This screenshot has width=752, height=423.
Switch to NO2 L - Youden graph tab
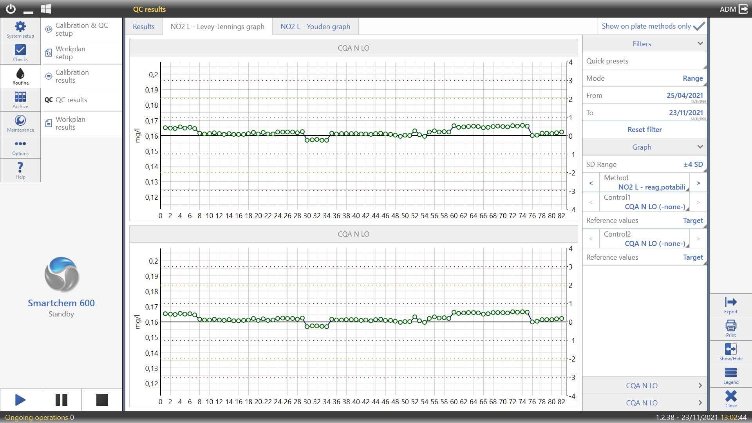pyautogui.click(x=315, y=27)
